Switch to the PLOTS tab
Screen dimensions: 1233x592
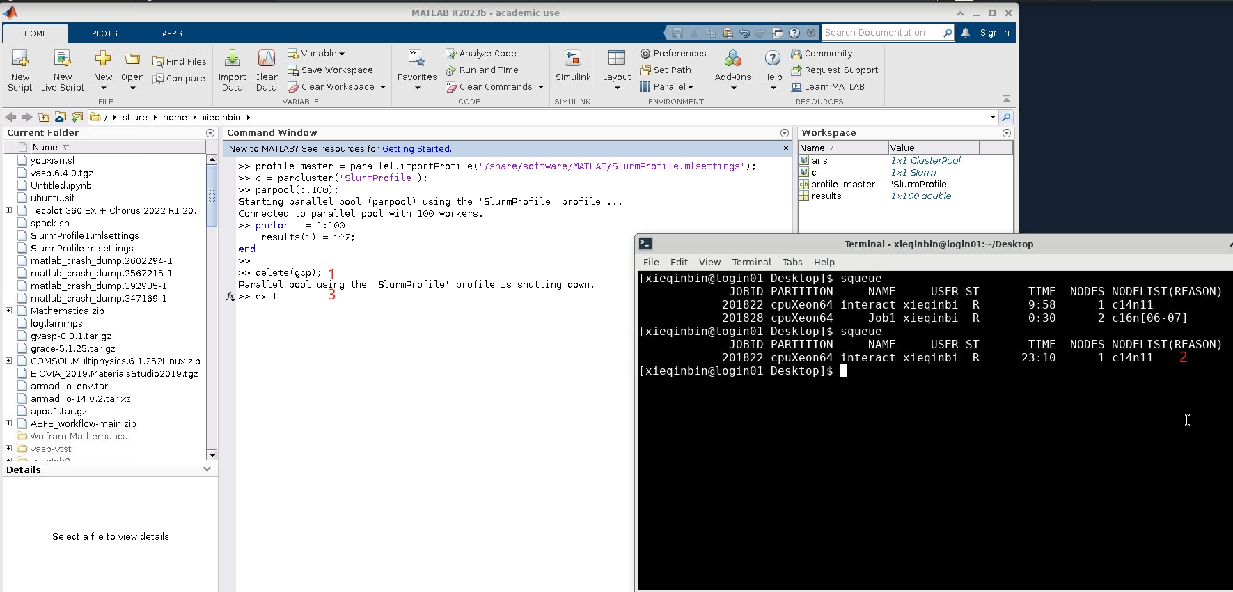104,33
